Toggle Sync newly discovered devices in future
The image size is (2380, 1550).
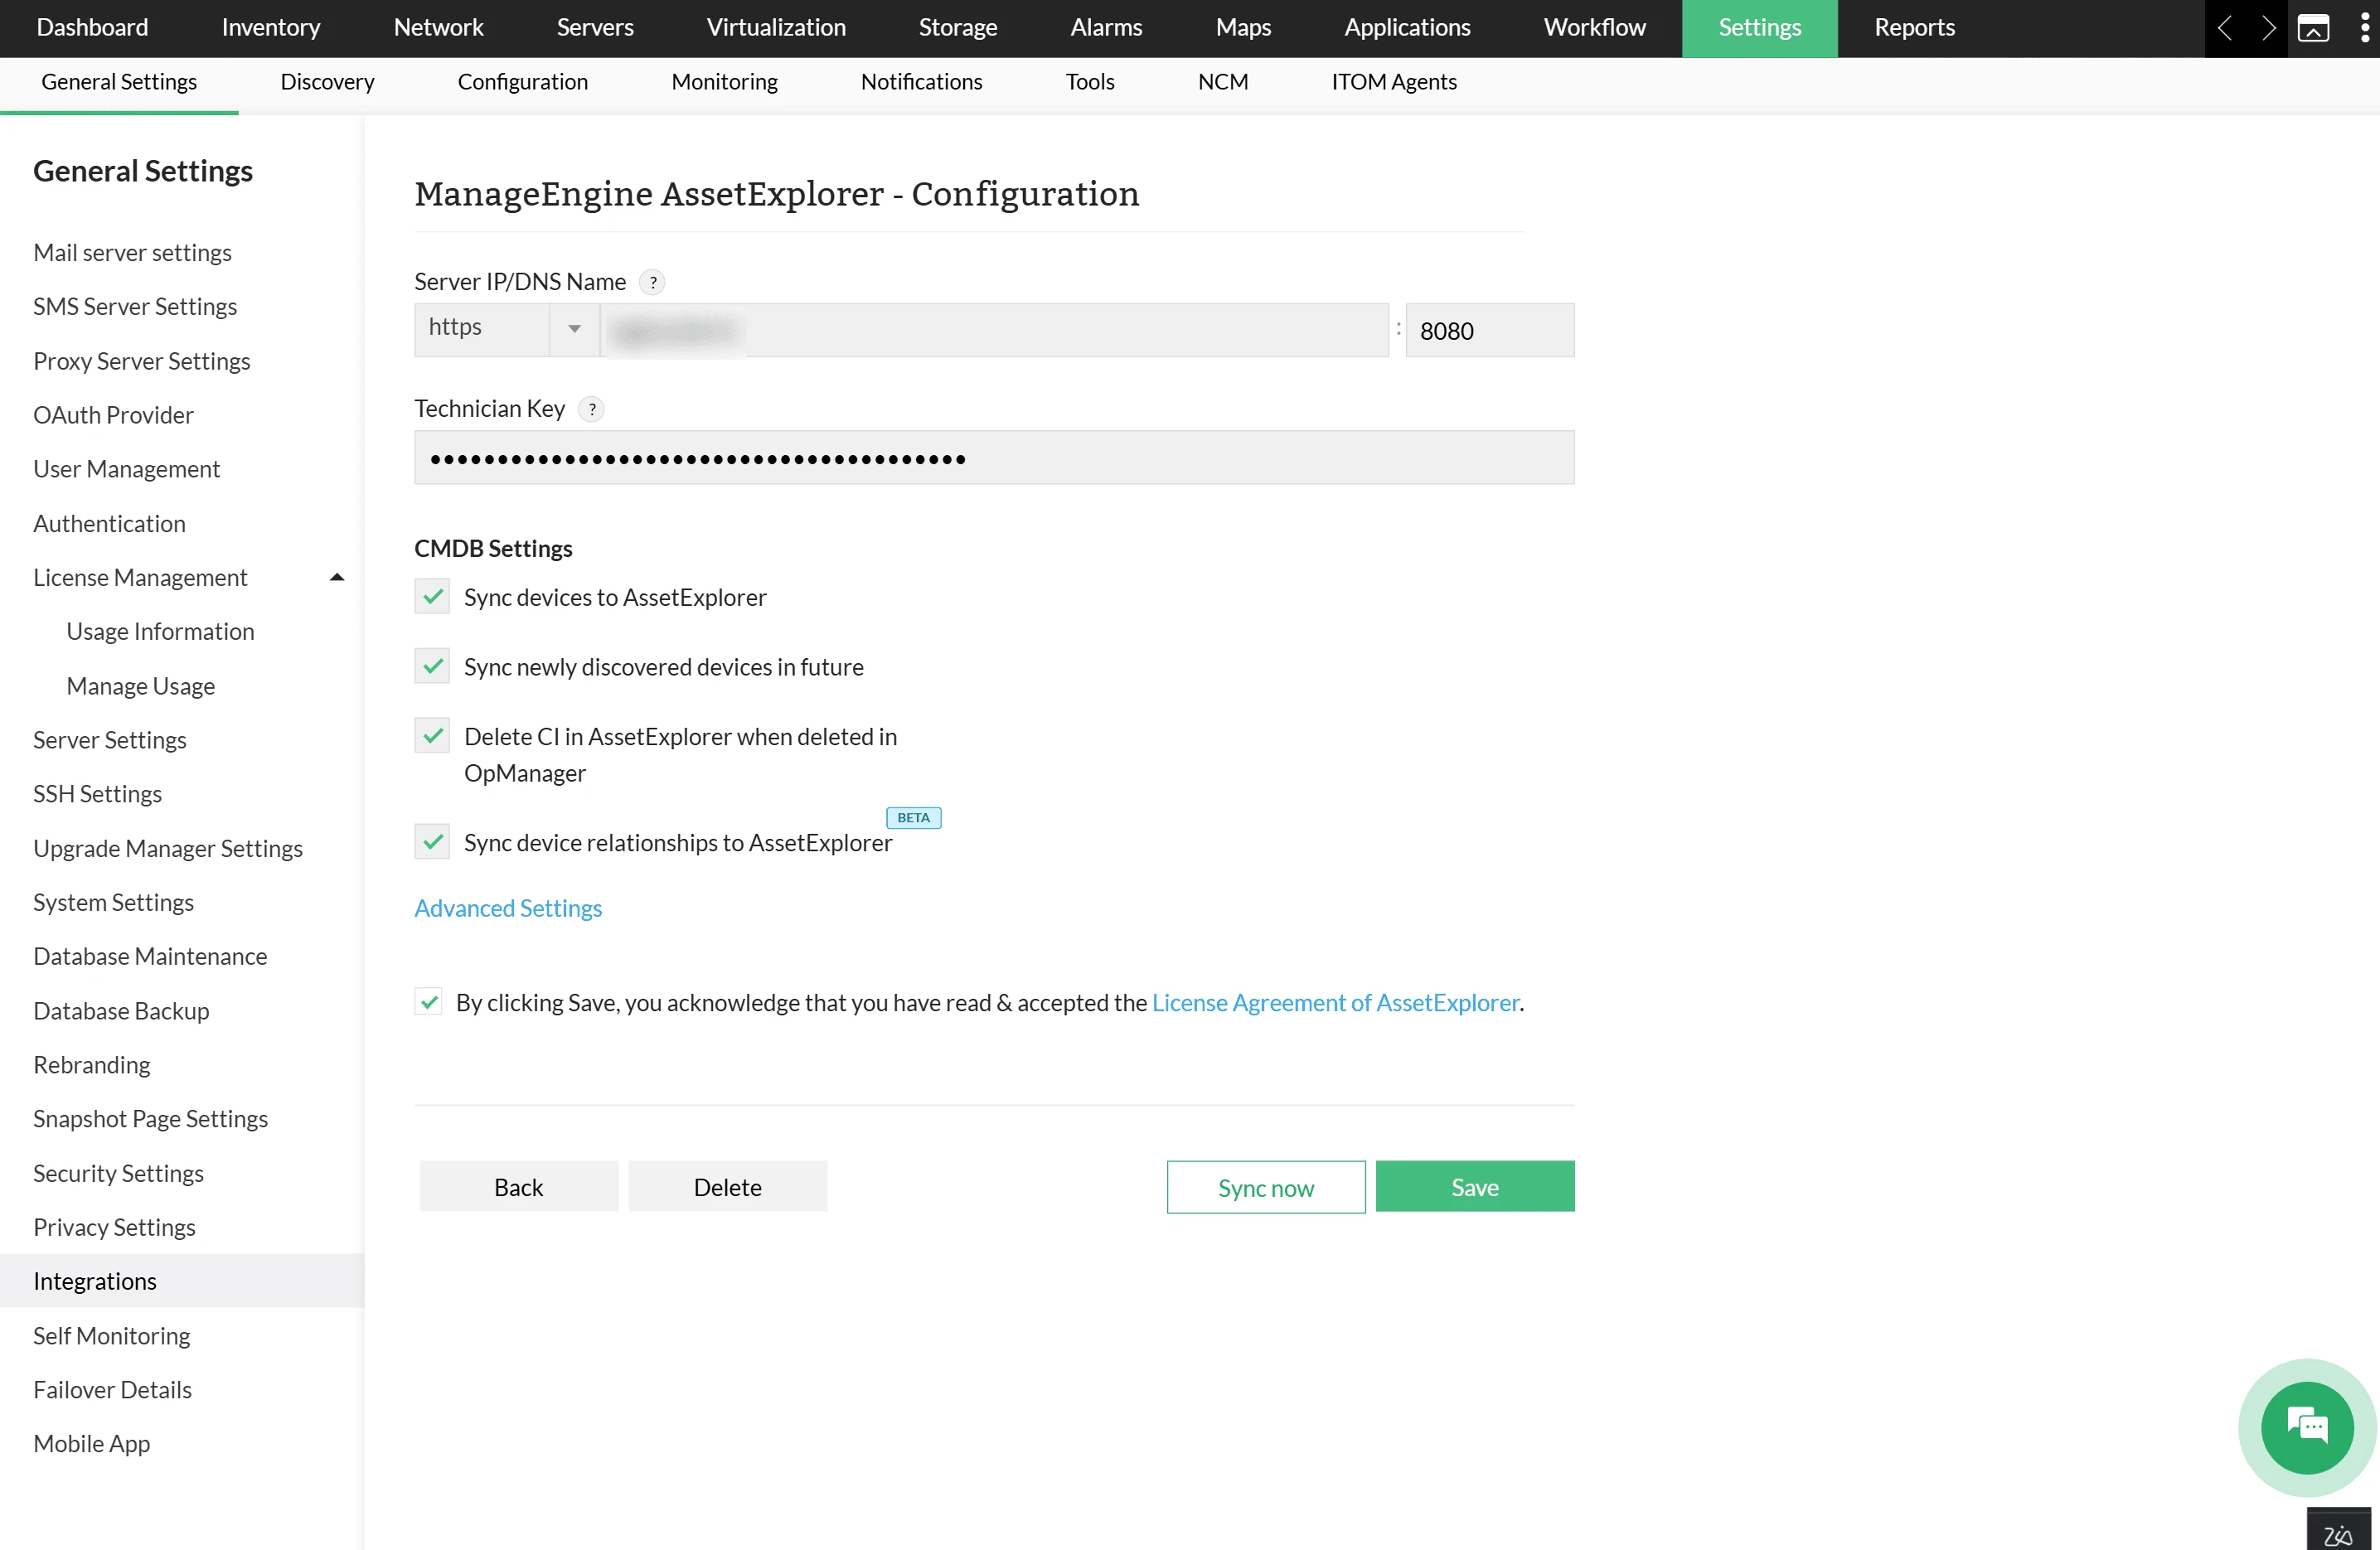[432, 666]
